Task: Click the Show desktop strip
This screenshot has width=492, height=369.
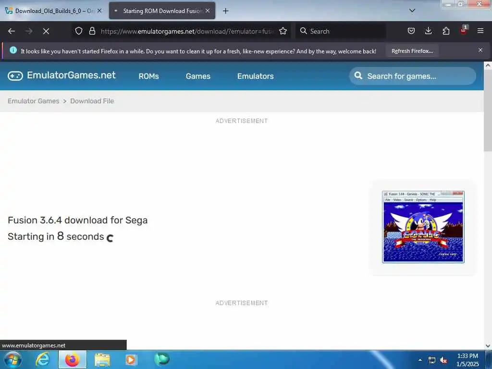Action: pyautogui.click(x=489, y=360)
